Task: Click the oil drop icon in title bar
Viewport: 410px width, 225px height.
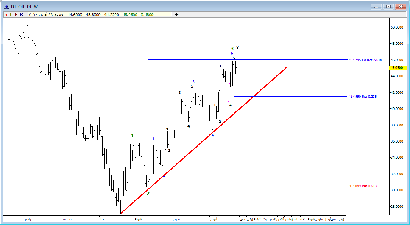Action: click(x=6, y=7)
